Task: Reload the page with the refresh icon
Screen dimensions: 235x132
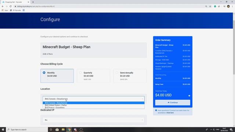Action: 11,7
